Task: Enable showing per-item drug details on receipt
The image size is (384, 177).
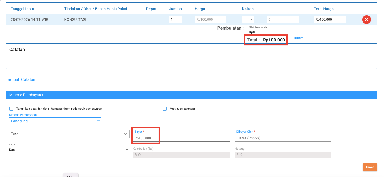Action: [11, 109]
